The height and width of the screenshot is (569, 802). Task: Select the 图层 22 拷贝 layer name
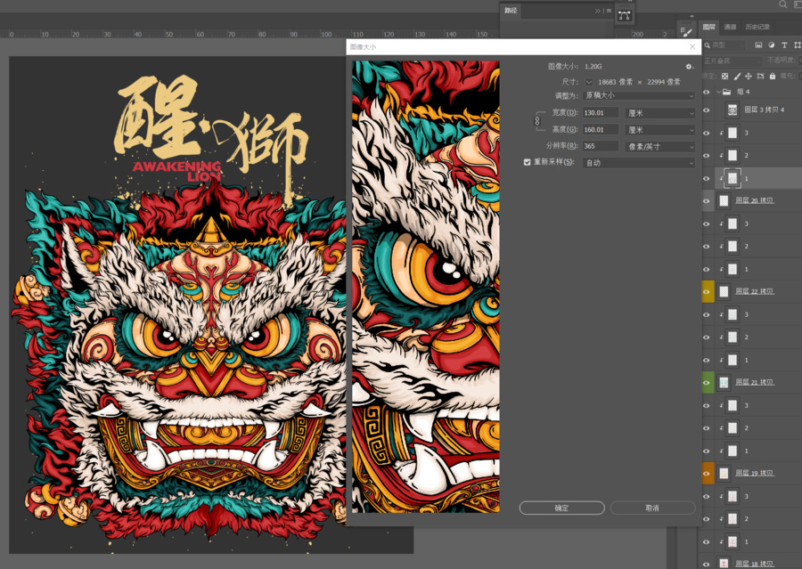(755, 291)
